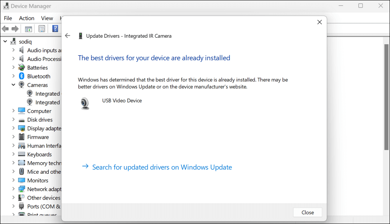The image size is (390, 224).
Task: Expand the Computer category chevron
Action: (13, 111)
